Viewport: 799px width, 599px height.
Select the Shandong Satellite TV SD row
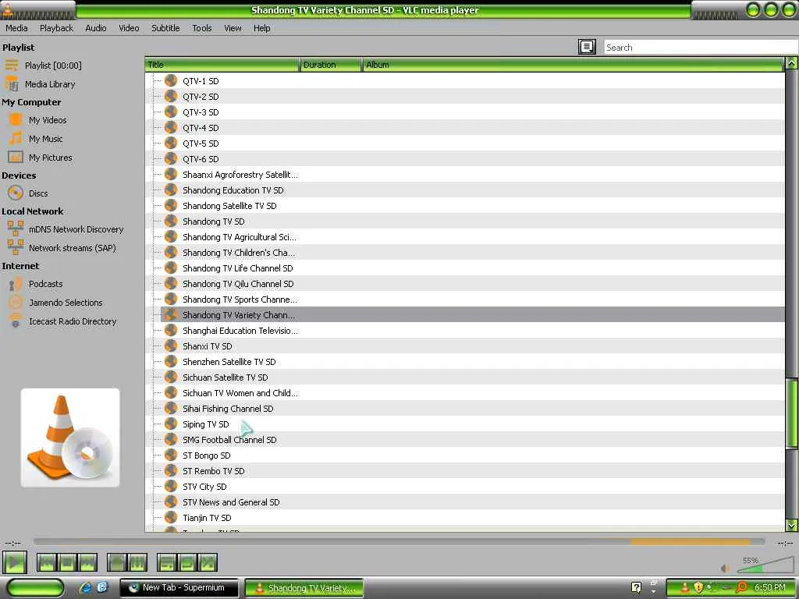tap(464, 206)
